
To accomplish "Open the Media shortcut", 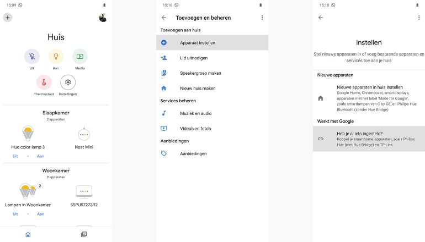I will tap(80, 56).
